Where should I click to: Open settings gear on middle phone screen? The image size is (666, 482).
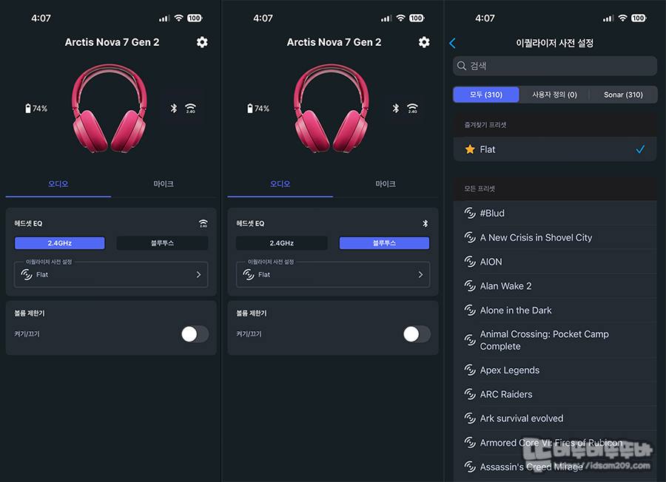(424, 42)
